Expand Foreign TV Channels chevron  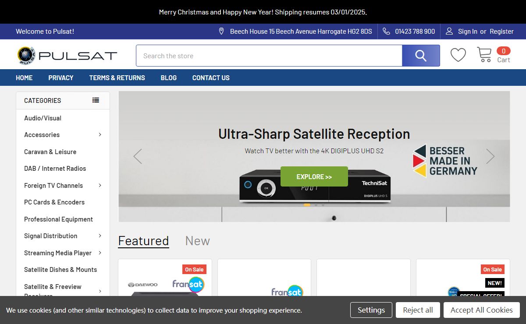[100, 185]
